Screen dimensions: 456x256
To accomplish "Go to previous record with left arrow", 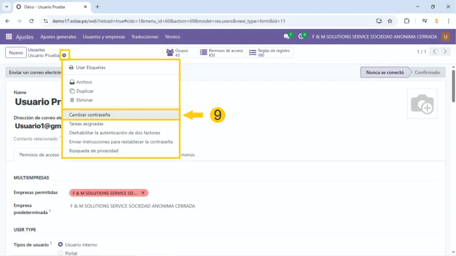I will pos(435,52).
